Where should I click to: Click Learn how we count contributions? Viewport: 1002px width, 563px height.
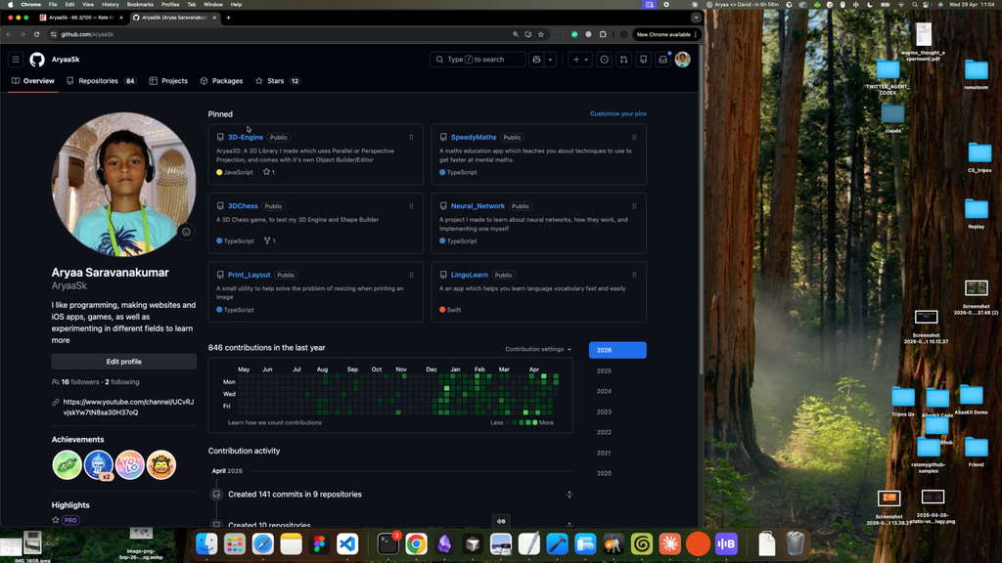[x=275, y=422]
